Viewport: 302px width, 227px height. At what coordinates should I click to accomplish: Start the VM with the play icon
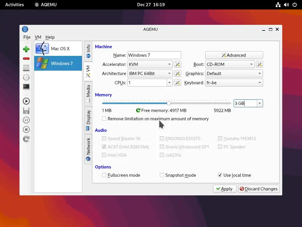coord(26,101)
